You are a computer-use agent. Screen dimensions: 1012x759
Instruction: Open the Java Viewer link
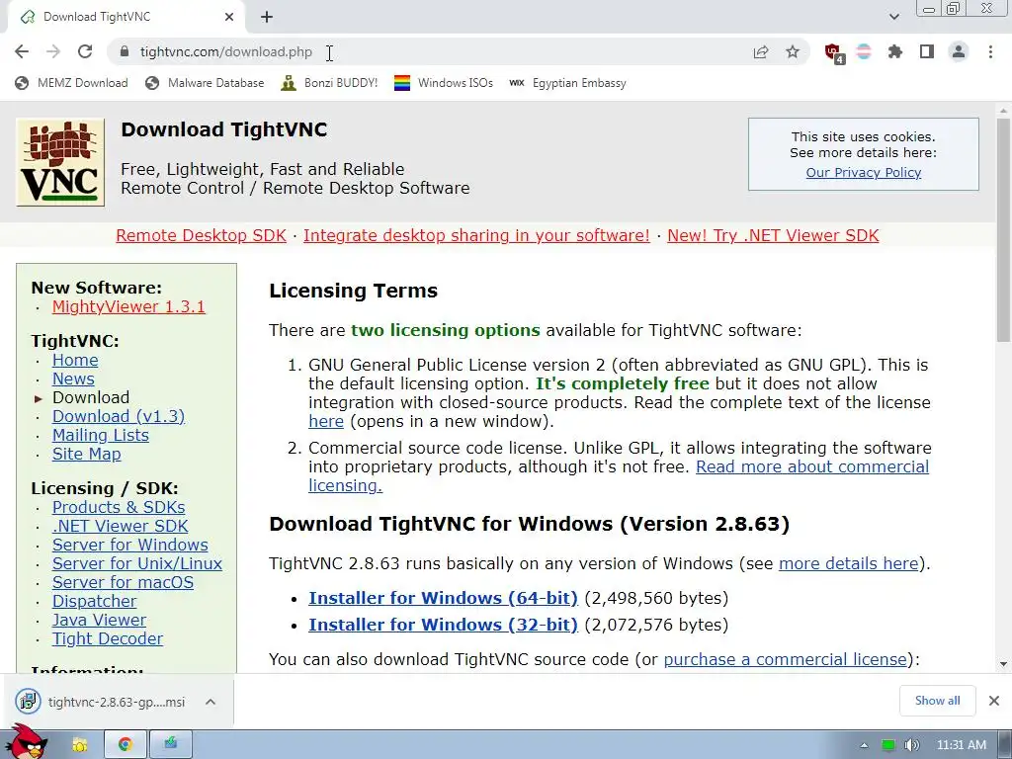coord(99,620)
